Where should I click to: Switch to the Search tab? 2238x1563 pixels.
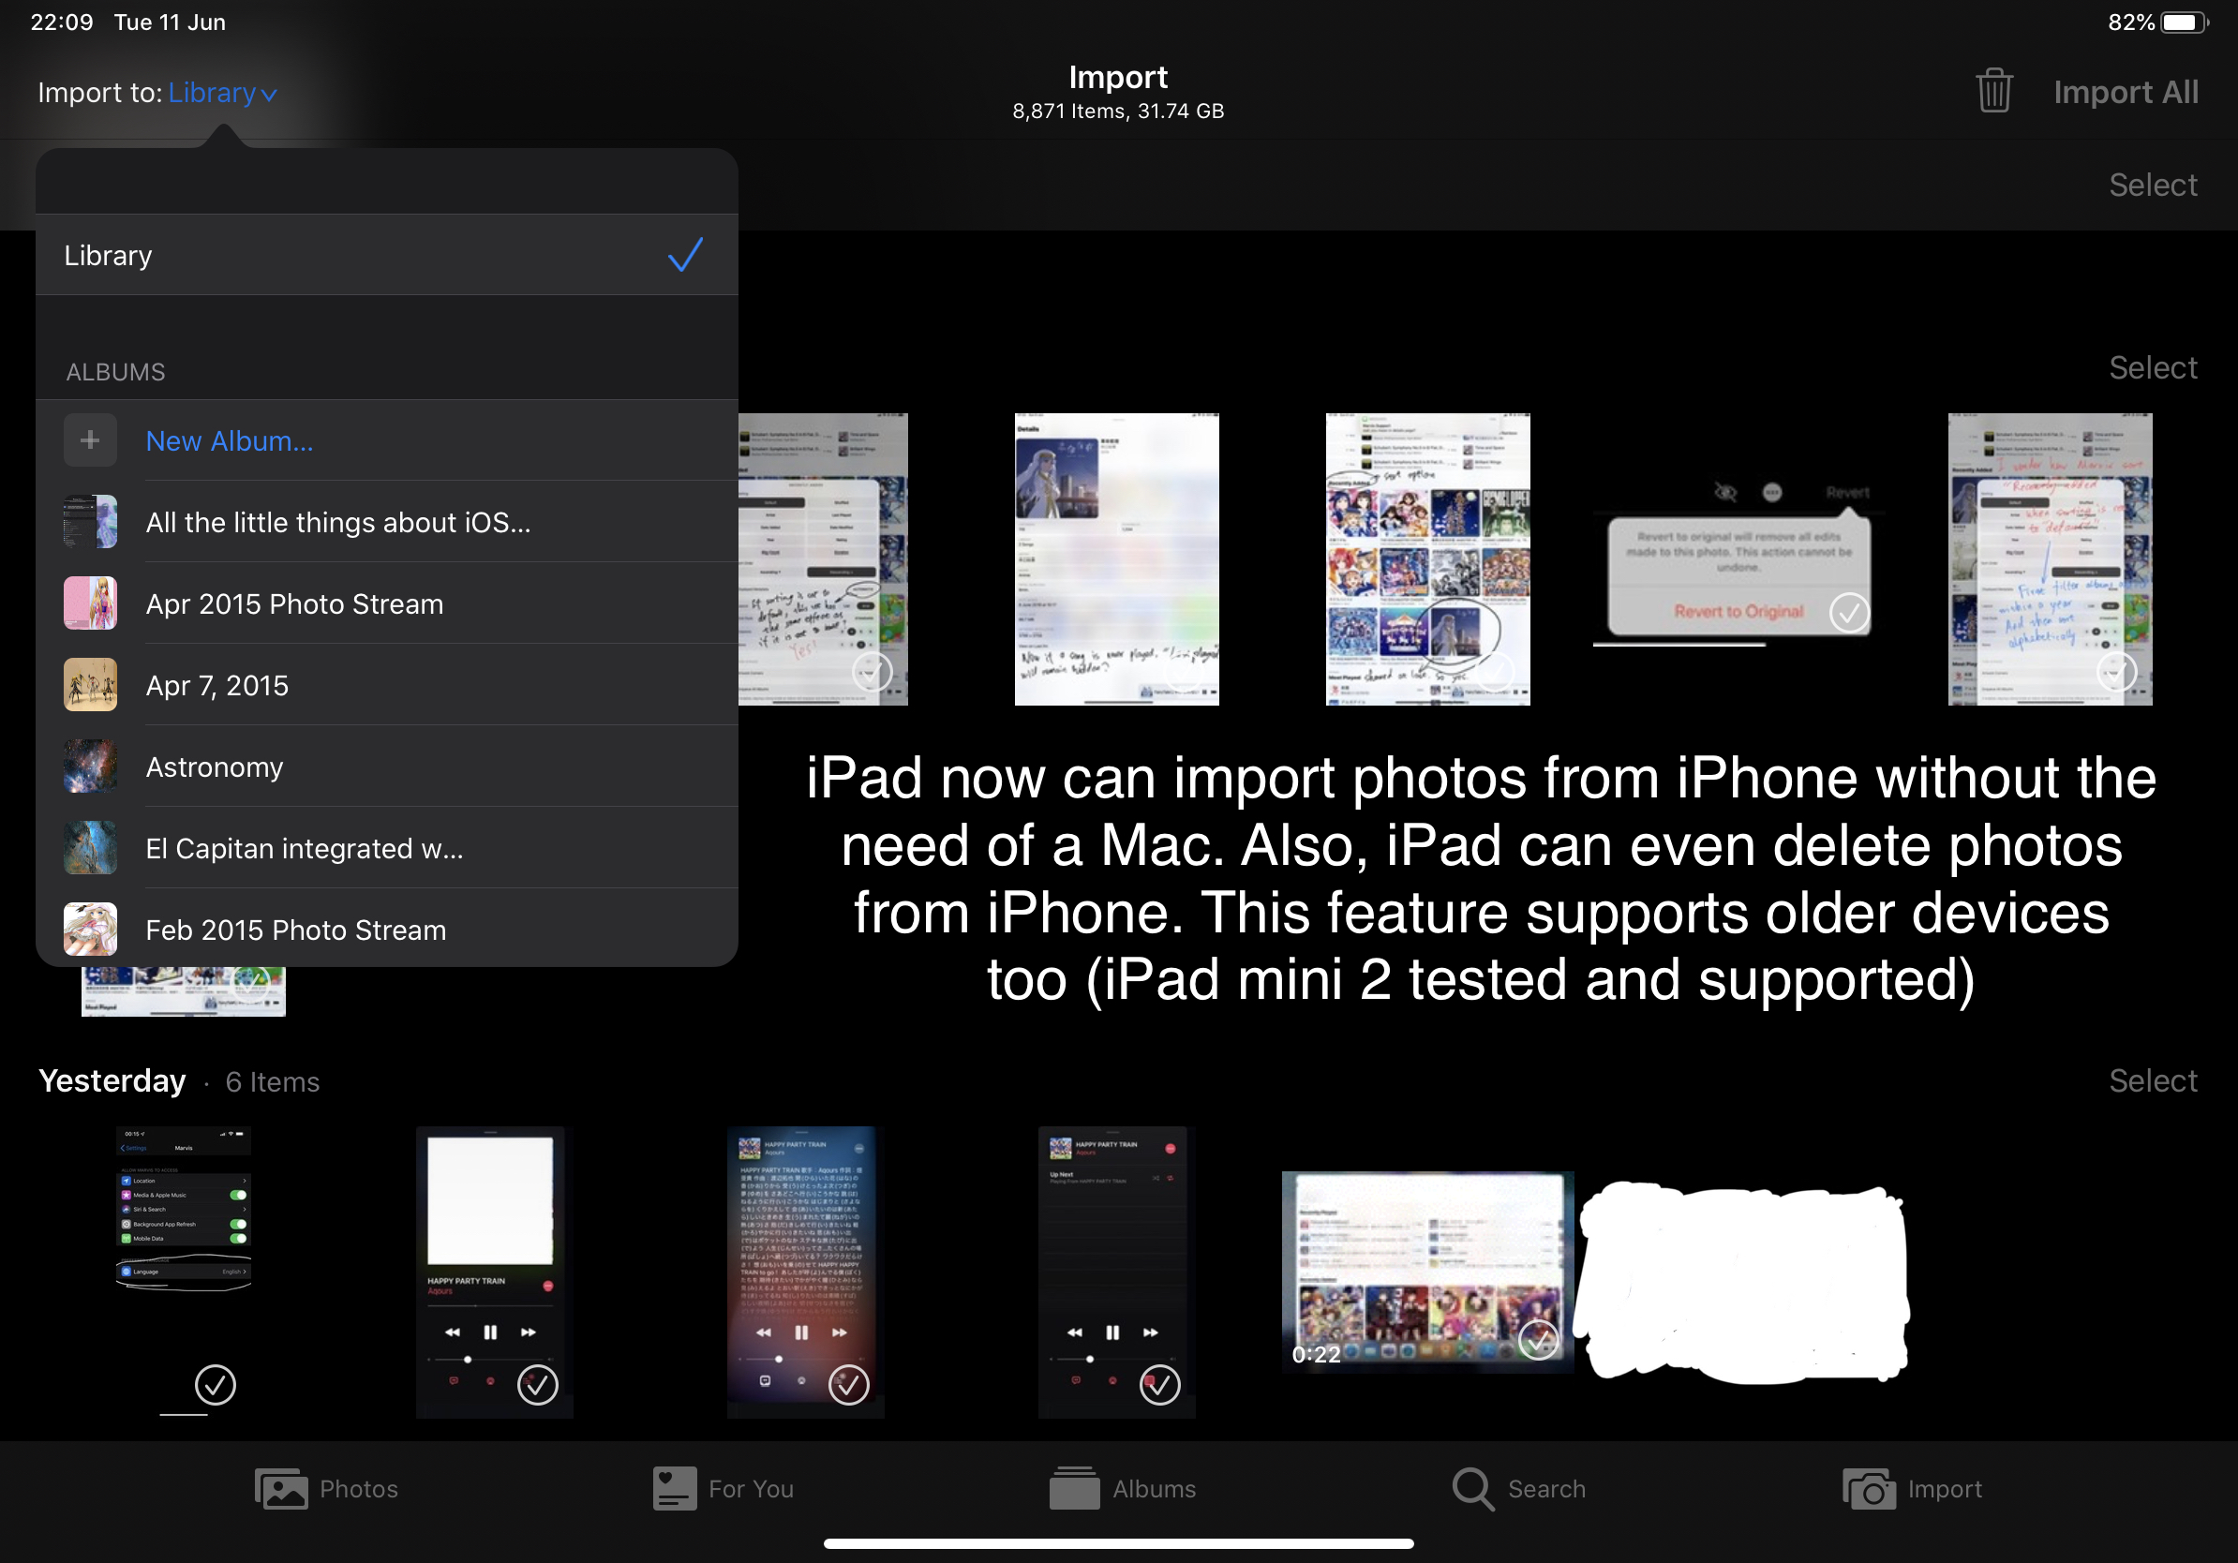tap(1518, 1488)
